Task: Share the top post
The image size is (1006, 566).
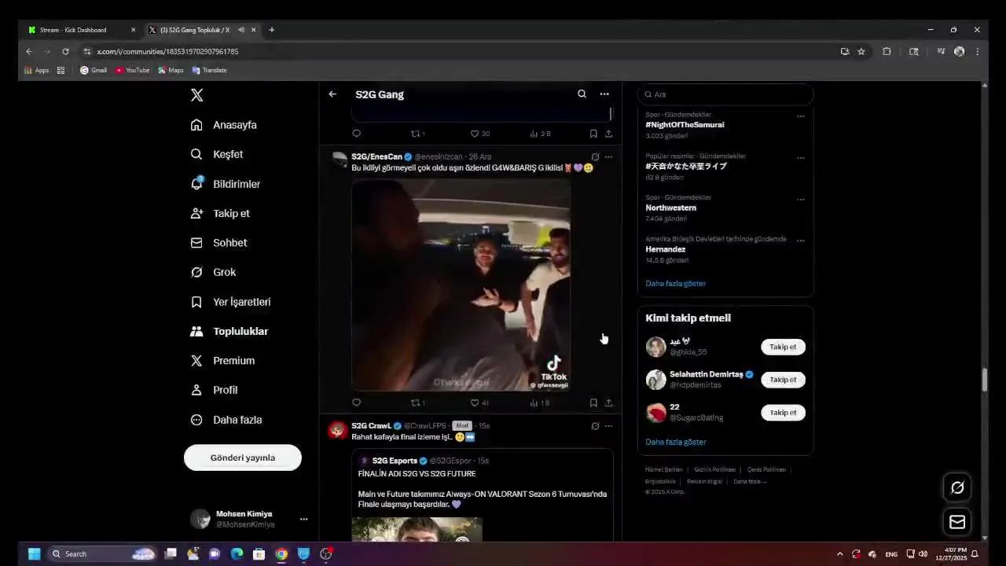Action: click(608, 134)
